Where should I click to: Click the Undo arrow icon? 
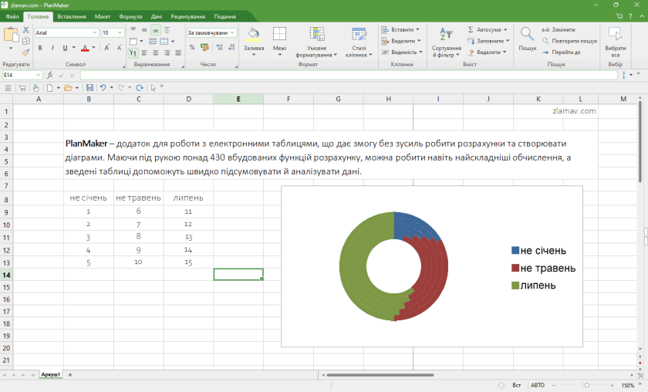point(103,88)
